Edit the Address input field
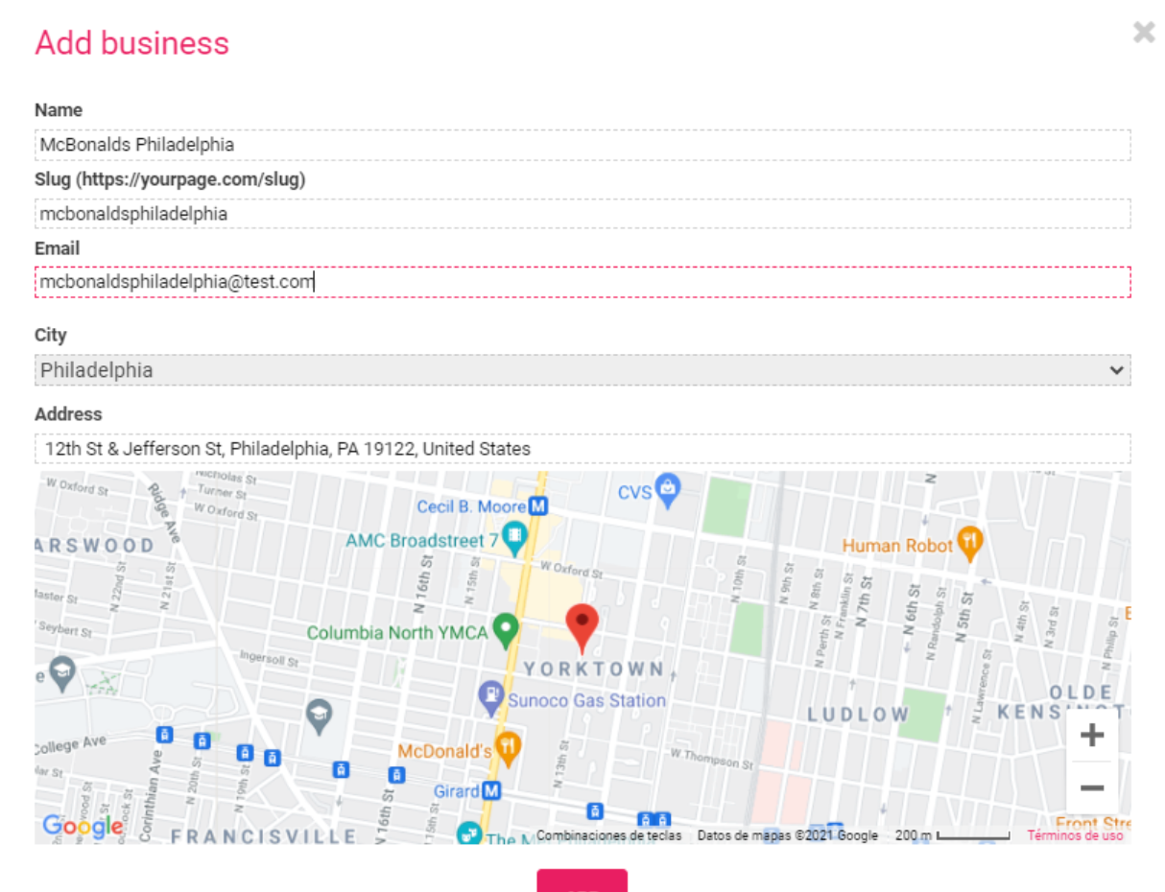This screenshot has width=1165, height=892. [582, 449]
